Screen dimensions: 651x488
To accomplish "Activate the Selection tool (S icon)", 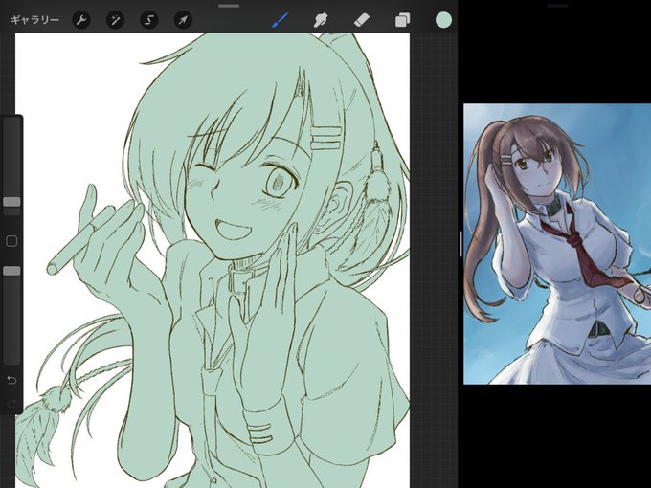I will point(149,20).
